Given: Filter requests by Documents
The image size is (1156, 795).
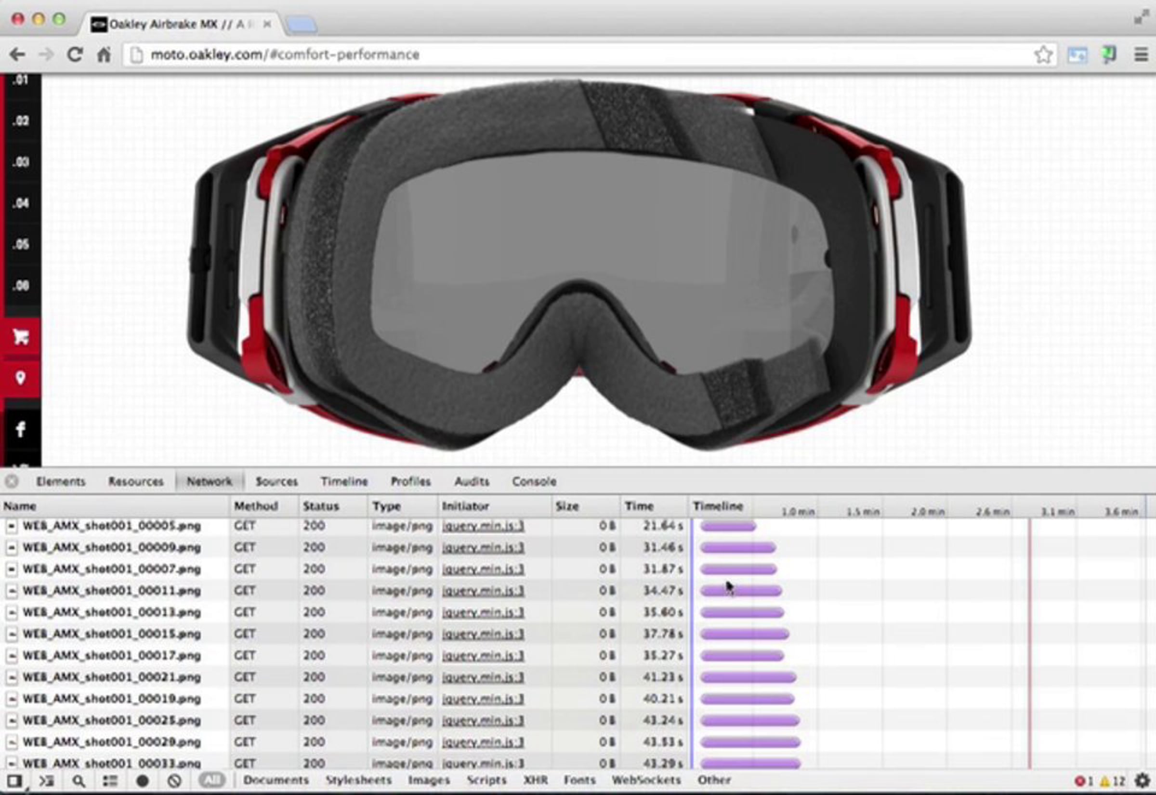Looking at the screenshot, I should 276,780.
